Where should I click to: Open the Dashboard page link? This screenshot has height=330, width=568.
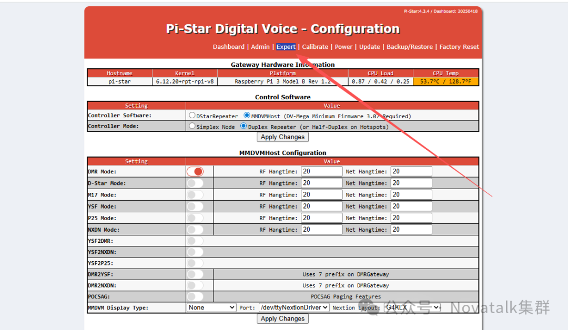(x=229, y=47)
